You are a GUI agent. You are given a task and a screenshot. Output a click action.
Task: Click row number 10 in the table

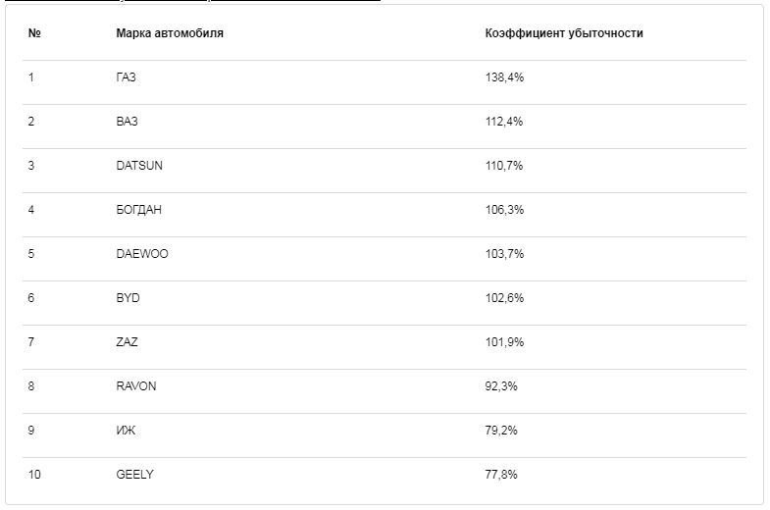point(34,475)
